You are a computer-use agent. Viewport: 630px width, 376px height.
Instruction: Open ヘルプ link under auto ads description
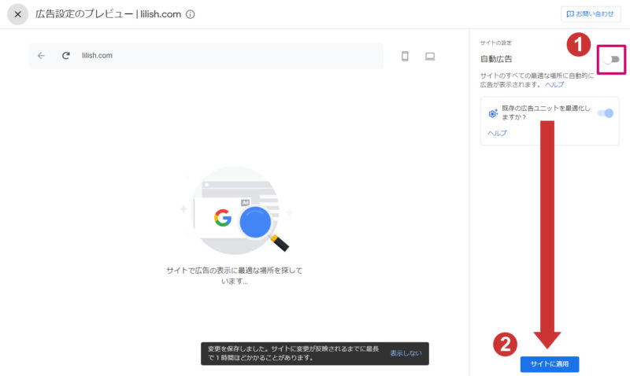pos(554,85)
